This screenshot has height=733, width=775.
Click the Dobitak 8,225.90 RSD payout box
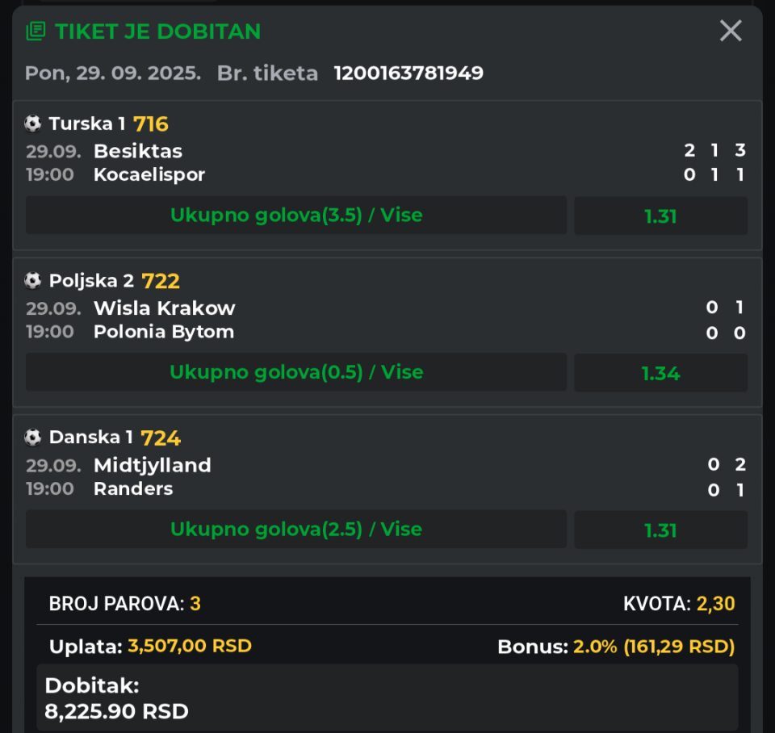click(387, 698)
